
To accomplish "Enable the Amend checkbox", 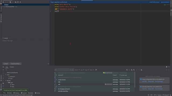I will pyautogui.click(x=3, y=38).
